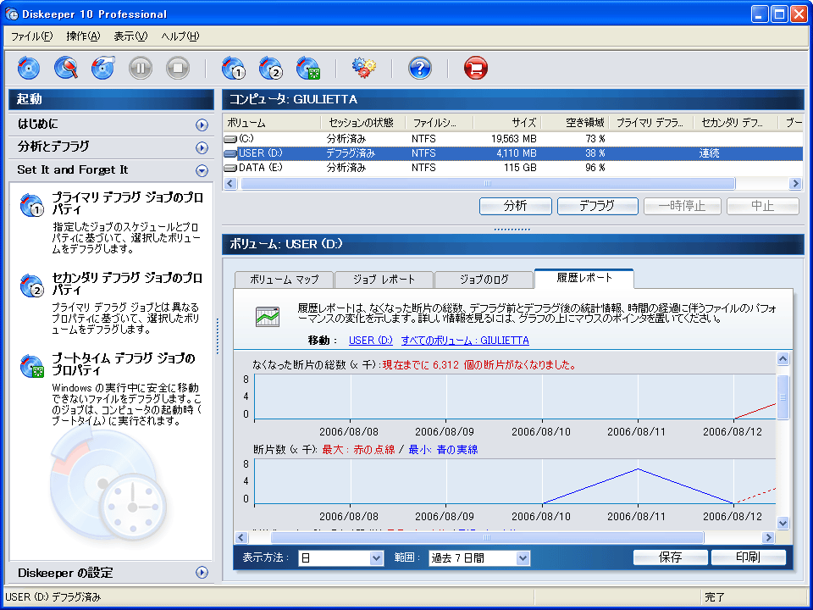This screenshot has width=813, height=610.
Task: Open Primary Defrag Job properties toolbar icon
Action: pyautogui.click(x=233, y=68)
